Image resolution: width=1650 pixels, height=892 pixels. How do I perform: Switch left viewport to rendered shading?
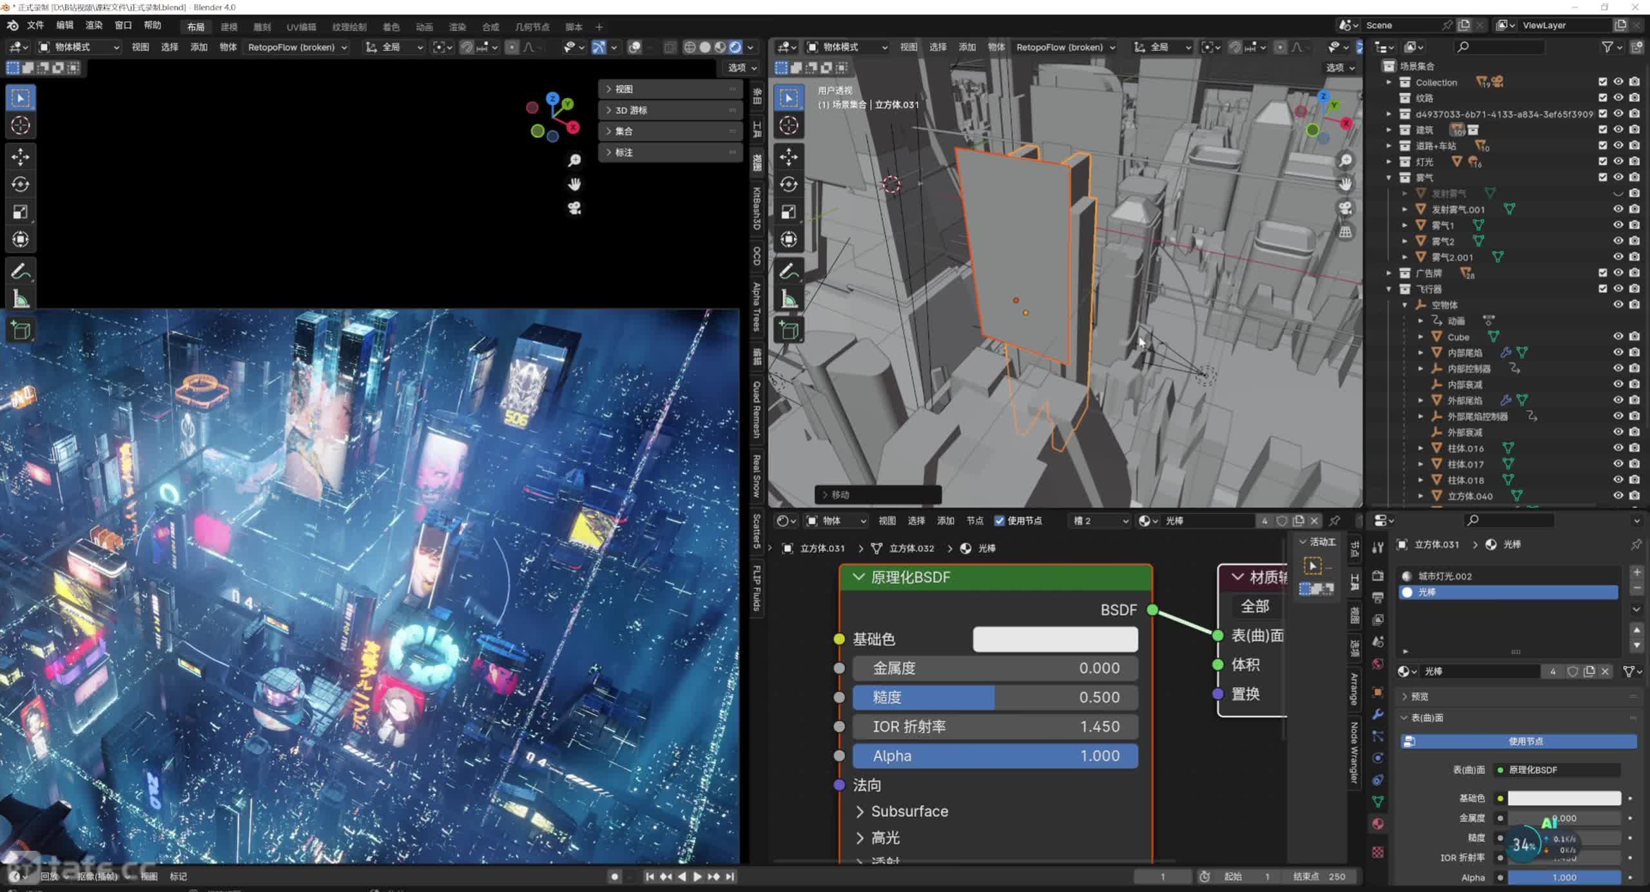(735, 47)
